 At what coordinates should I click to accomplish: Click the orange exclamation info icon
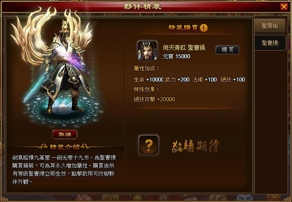pos(203,28)
